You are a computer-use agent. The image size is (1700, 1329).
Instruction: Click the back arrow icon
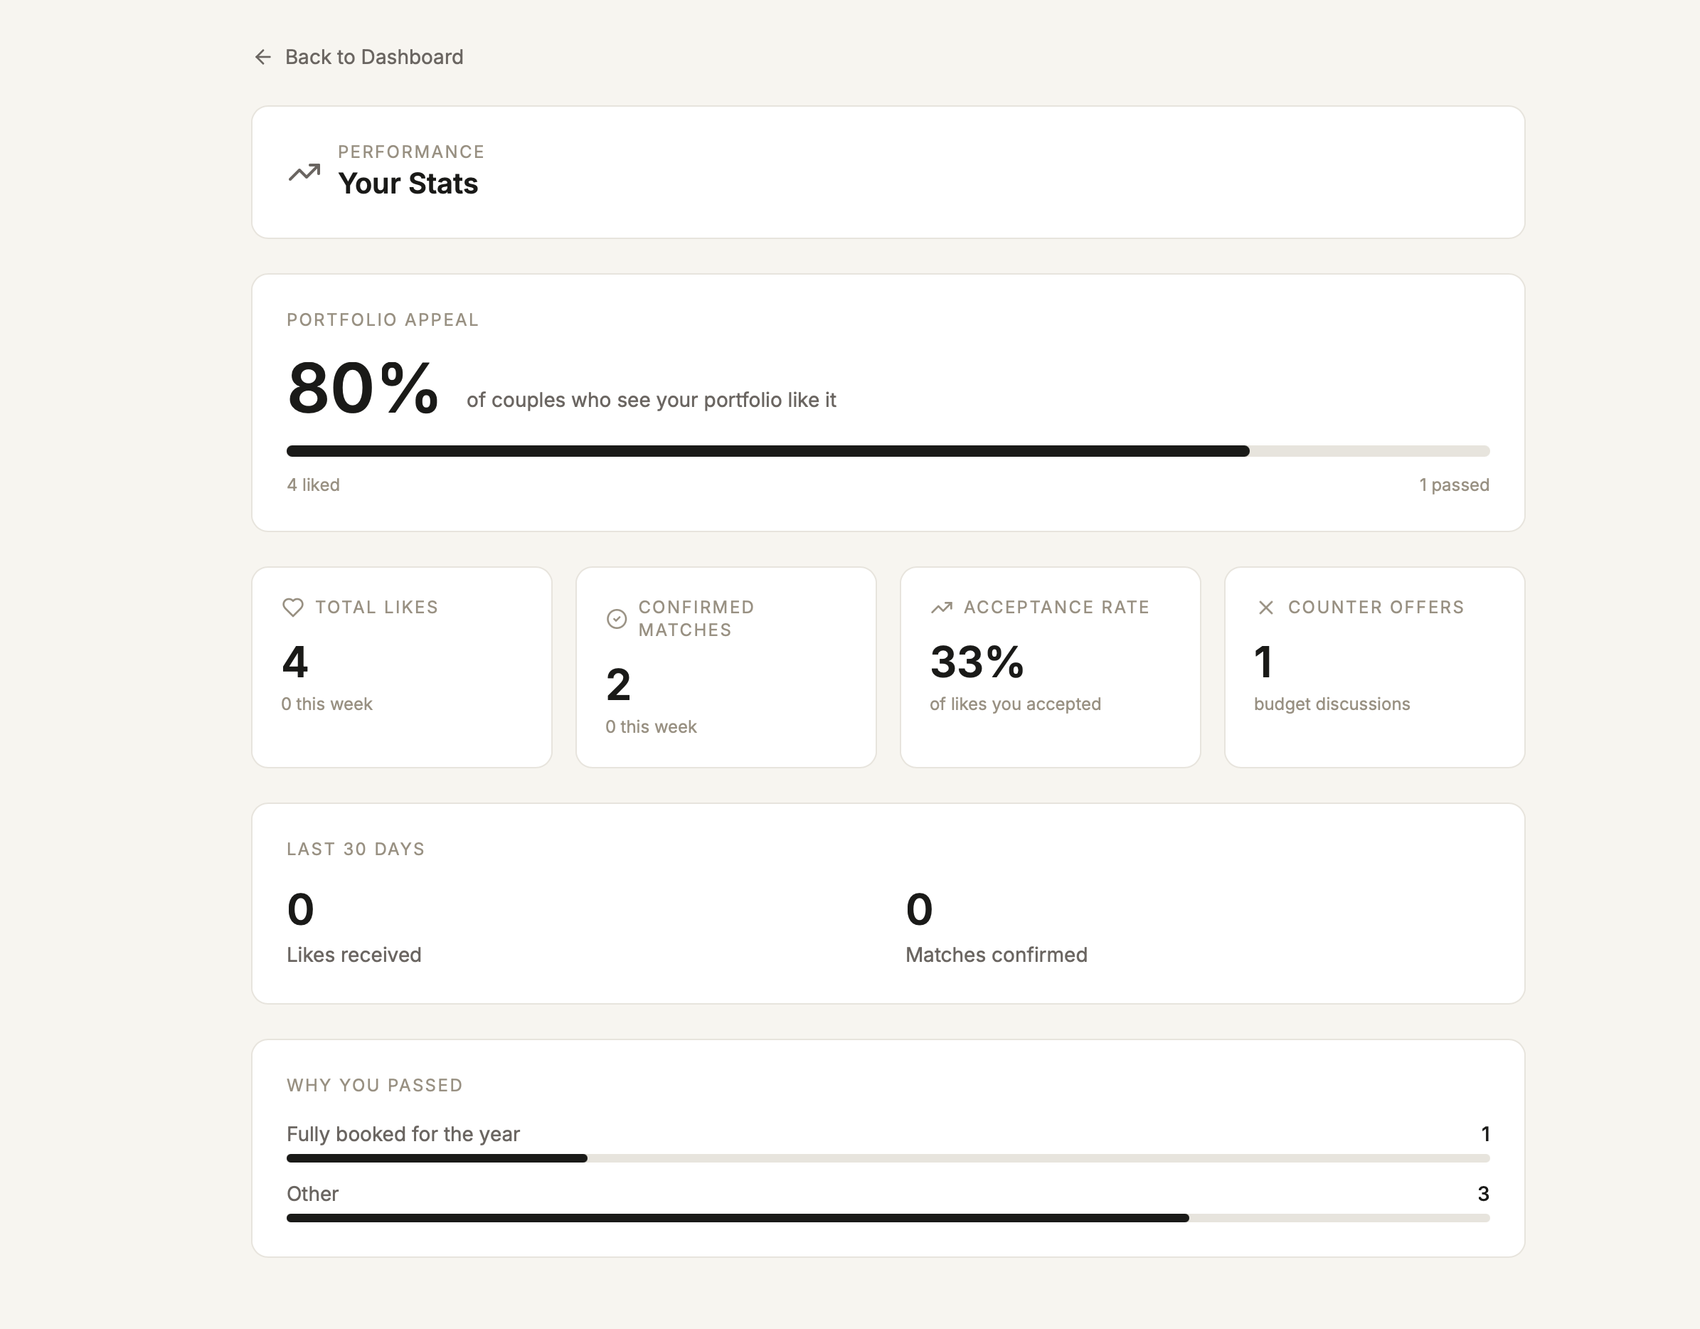[x=263, y=57]
